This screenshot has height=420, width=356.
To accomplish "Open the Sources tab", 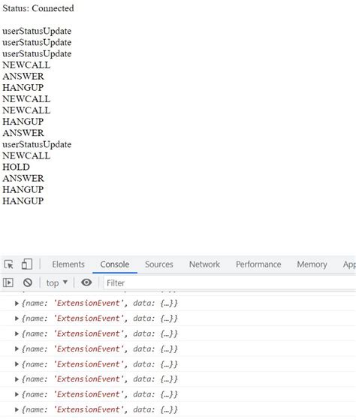I will 159,264.
